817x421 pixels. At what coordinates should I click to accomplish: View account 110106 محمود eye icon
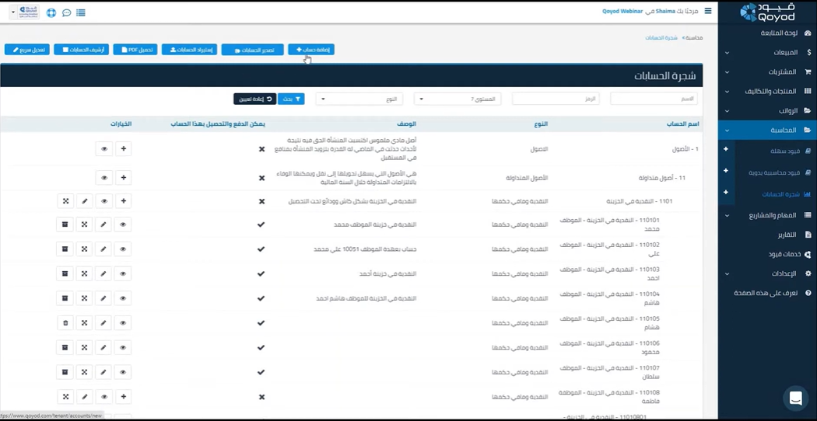coord(123,347)
